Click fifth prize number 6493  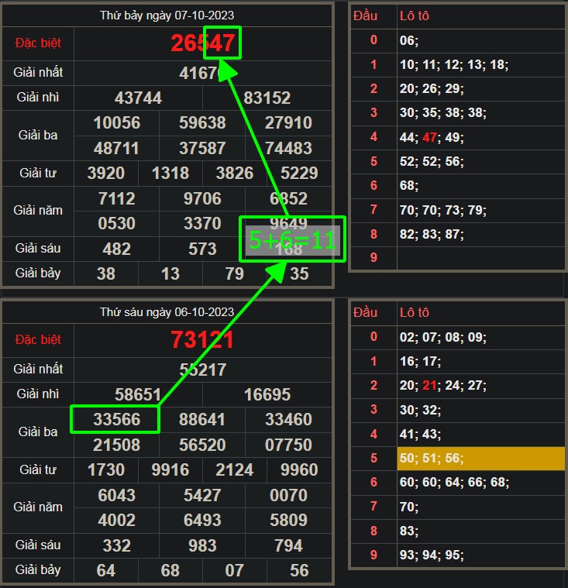click(x=202, y=520)
